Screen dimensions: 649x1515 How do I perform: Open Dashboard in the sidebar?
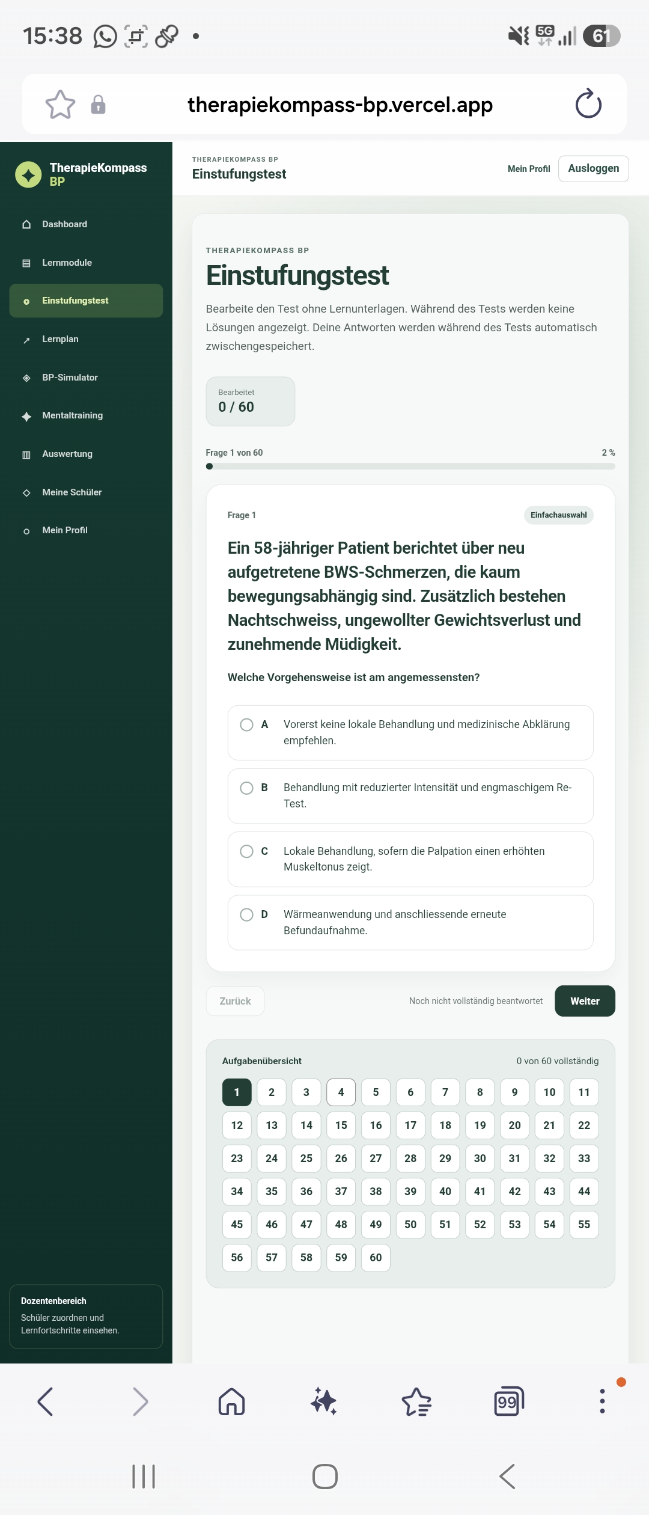click(86, 224)
